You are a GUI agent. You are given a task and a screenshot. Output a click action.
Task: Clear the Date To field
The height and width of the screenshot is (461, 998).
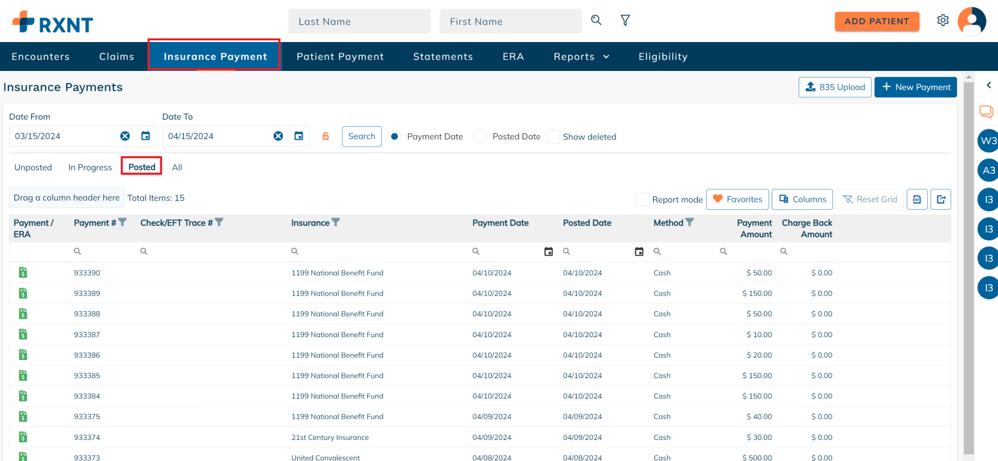pyautogui.click(x=278, y=136)
